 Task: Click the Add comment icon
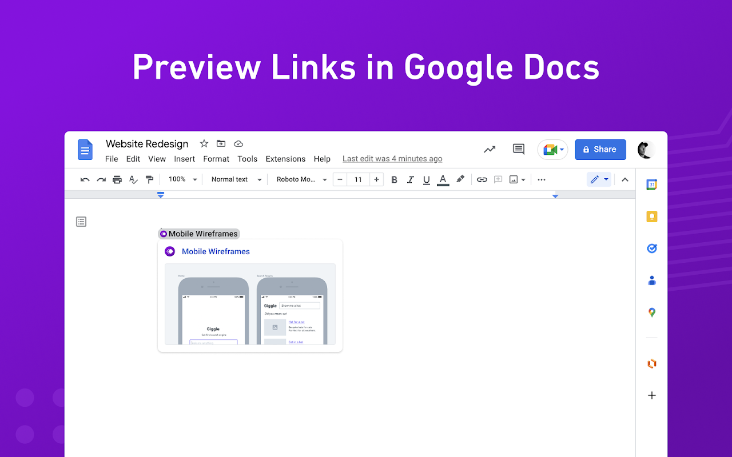pyautogui.click(x=498, y=179)
